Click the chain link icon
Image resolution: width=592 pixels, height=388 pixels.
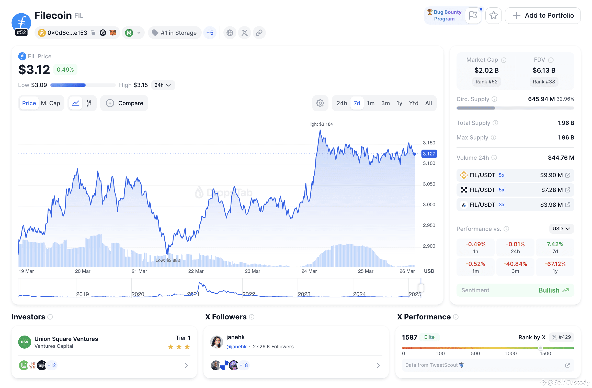(259, 33)
